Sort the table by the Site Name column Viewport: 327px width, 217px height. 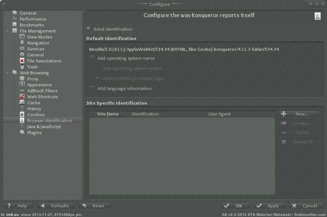pyautogui.click(x=108, y=114)
